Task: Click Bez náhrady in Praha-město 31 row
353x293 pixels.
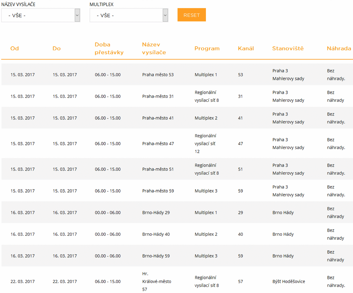Action: 336,96
